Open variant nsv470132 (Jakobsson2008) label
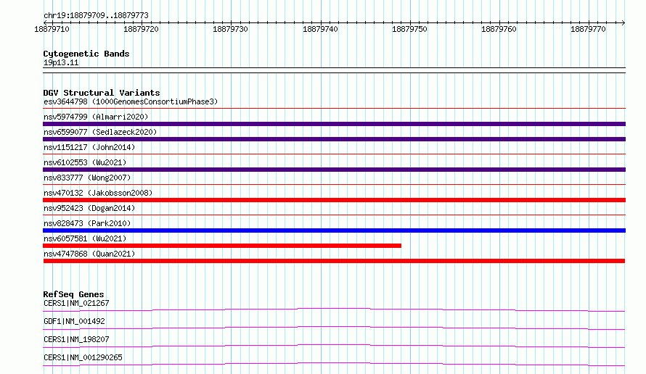646x374 pixels. click(x=98, y=193)
